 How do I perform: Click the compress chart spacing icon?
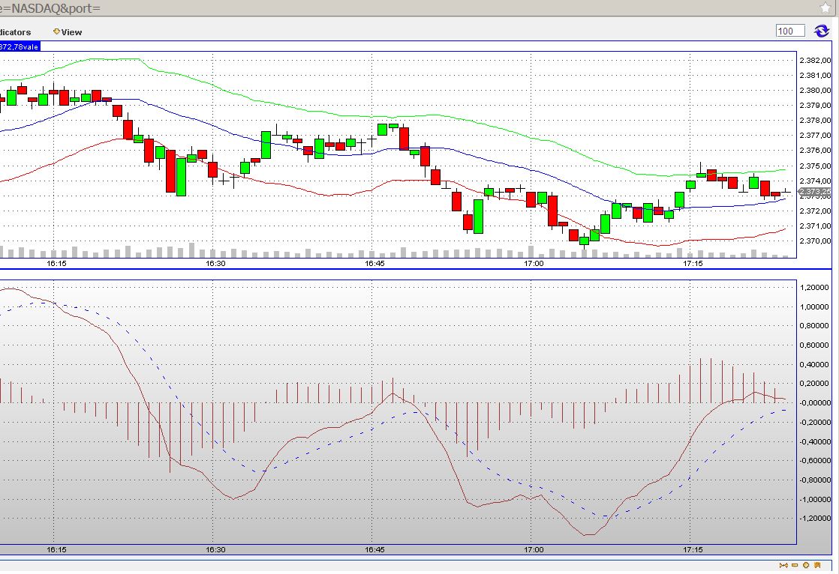point(783,565)
